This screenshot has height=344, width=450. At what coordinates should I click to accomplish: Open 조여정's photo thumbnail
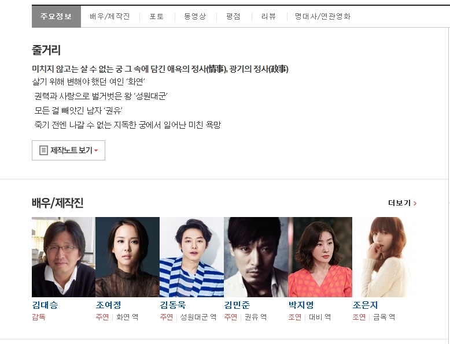(x=127, y=257)
